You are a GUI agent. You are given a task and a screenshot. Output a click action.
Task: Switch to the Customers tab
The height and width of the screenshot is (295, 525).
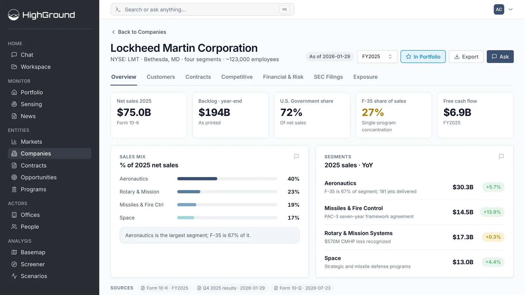click(x=161, y=77)
